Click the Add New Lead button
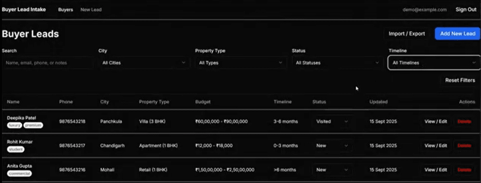The image size is (481, 183). pyautogui.click(x=457, y=34)
